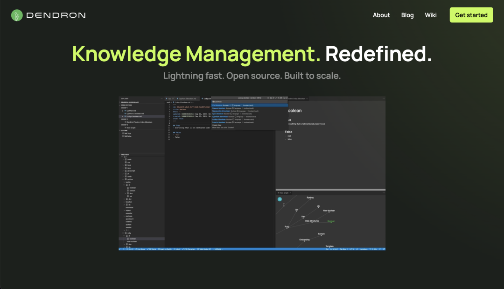
Task: Open the About page
Action: (381, 15)
